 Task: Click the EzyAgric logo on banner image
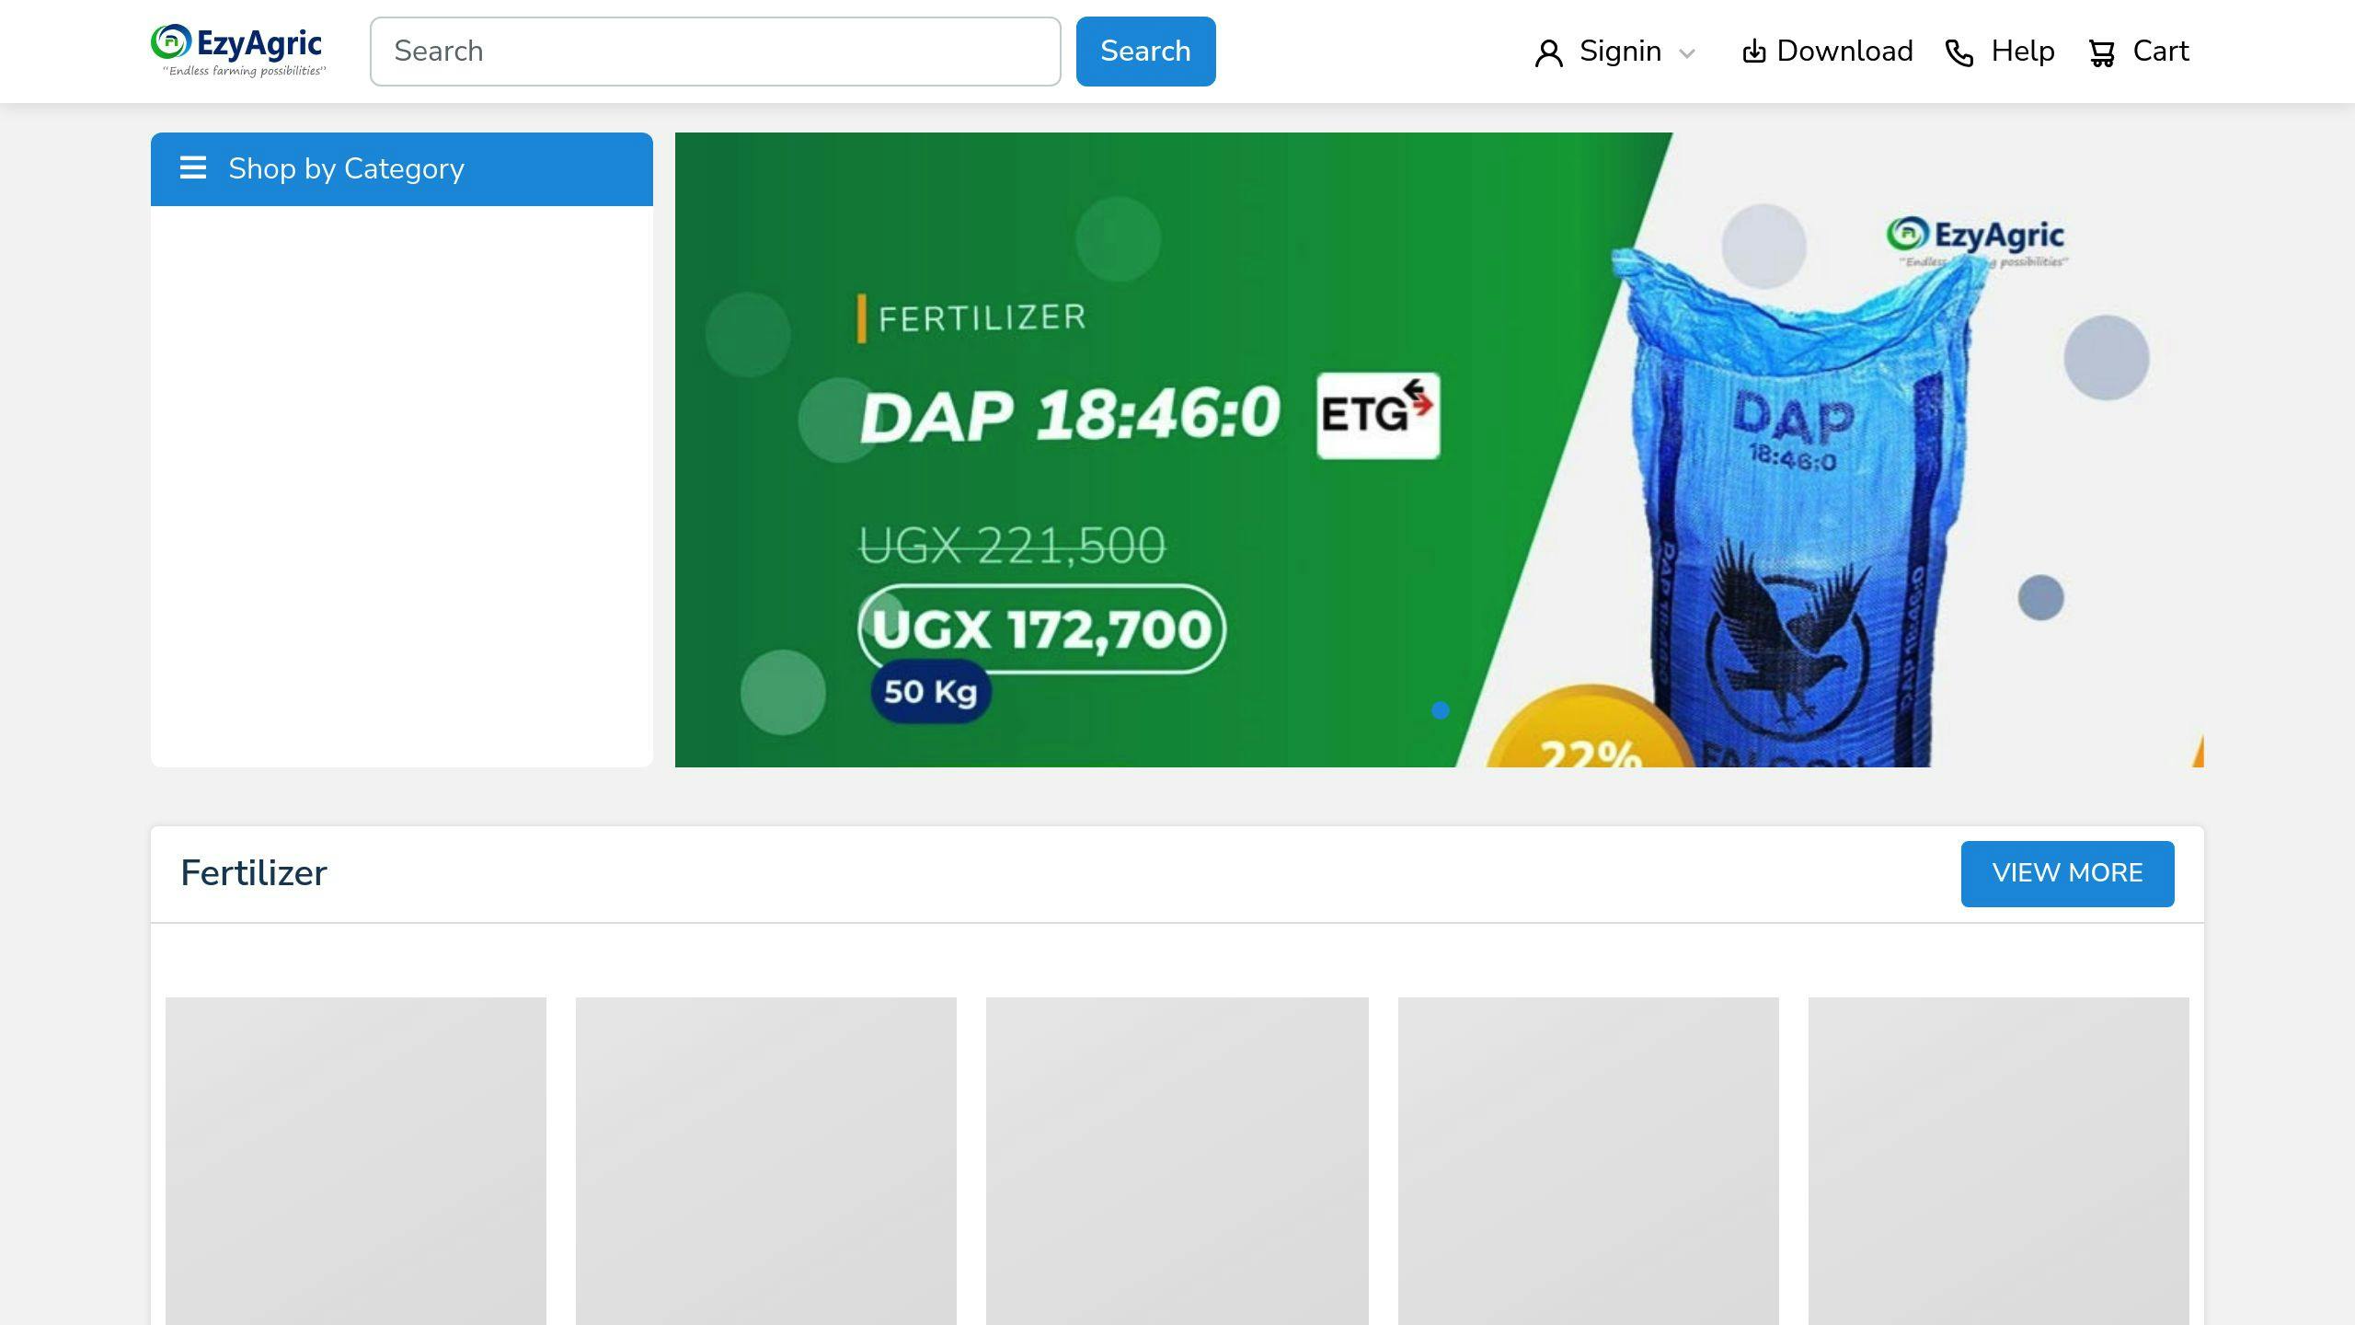click(1975, 241)
